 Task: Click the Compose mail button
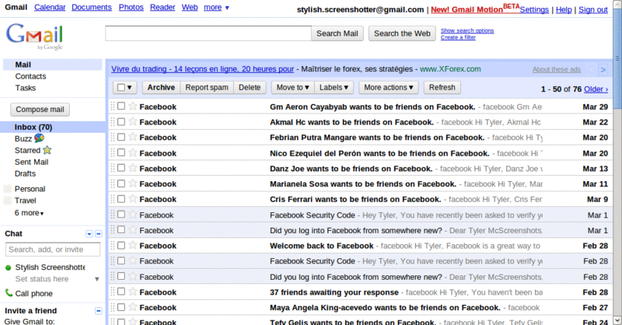click(x=40, y=110)
